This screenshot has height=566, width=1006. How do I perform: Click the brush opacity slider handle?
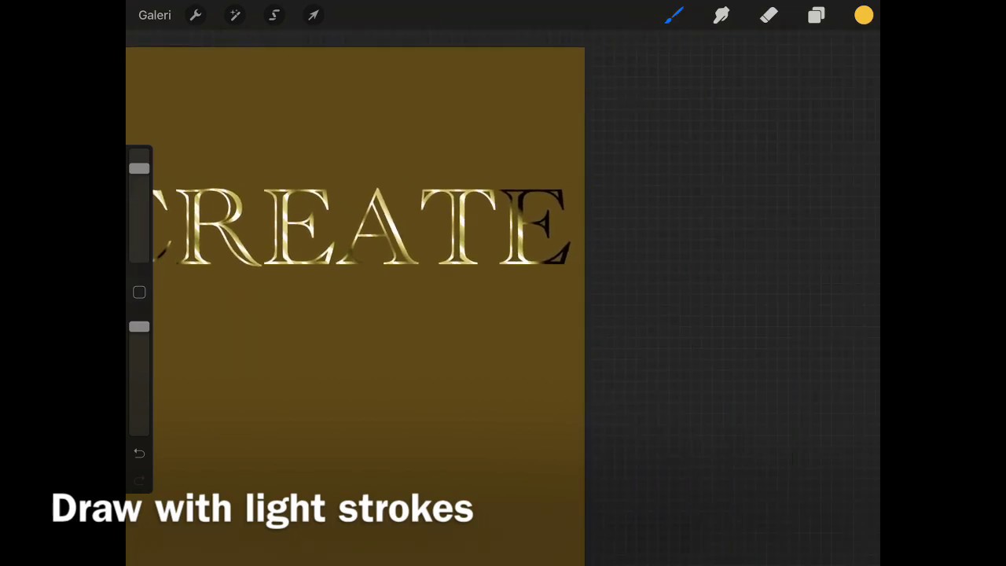[x=139, y=326]
